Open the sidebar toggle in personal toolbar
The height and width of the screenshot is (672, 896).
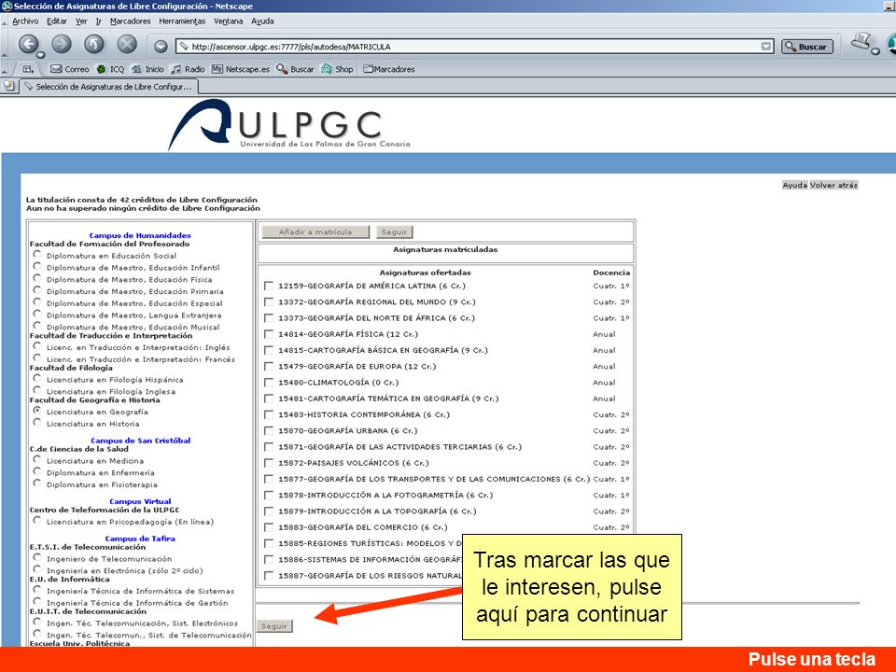tap(28, 69)
